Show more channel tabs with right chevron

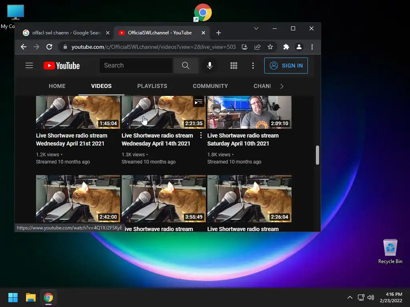[281, 86]
